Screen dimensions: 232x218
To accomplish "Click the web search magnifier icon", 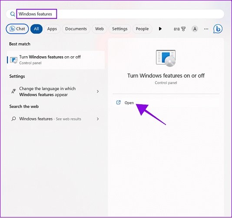I will pyautogui.click(x=13, y=119).
